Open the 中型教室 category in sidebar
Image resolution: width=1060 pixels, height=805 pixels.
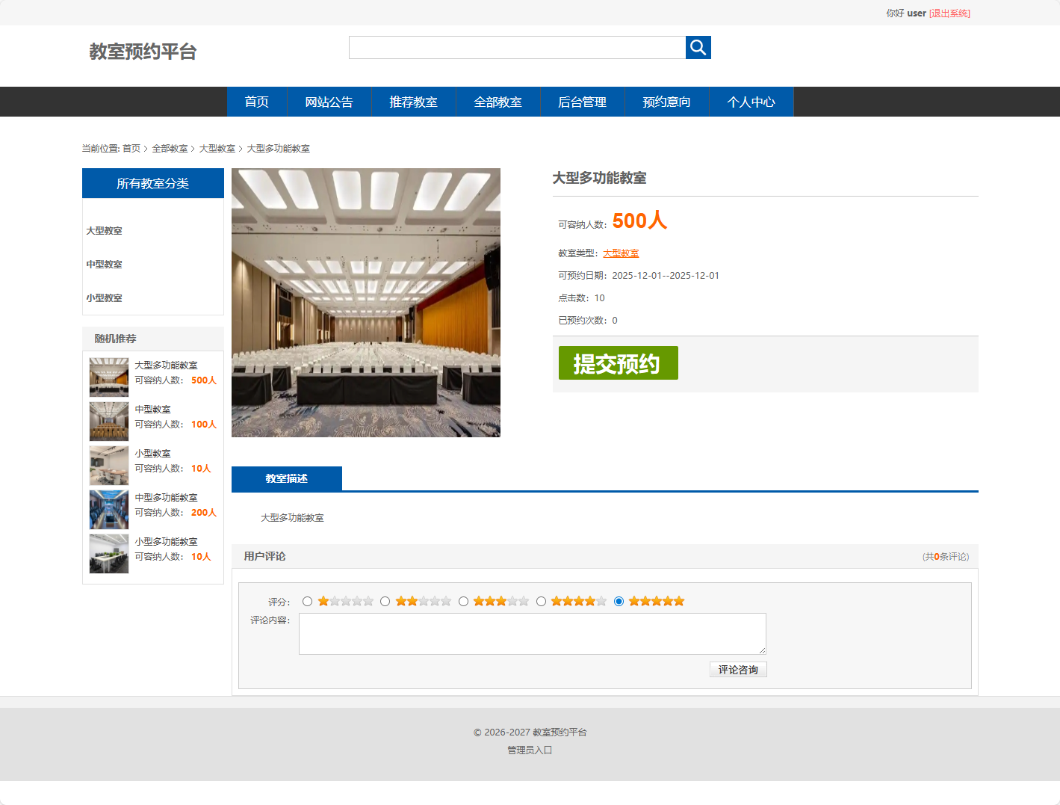click(x=103, y=264)
